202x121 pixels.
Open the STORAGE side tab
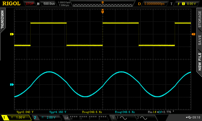[199, 19]
